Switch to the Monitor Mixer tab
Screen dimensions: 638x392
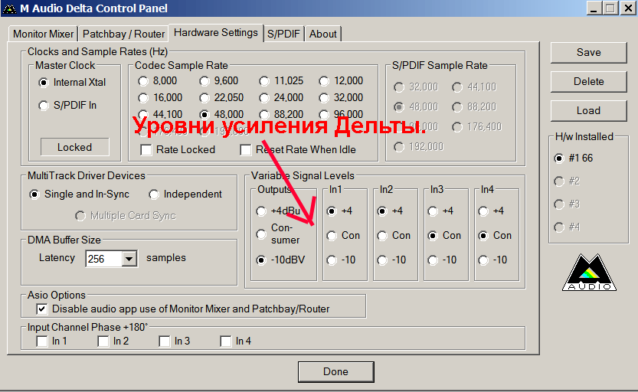[x=44, y=34]
